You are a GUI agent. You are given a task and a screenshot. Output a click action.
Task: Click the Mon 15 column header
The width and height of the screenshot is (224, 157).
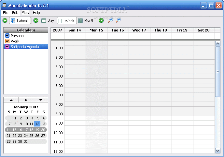click(x=96, y=30)
